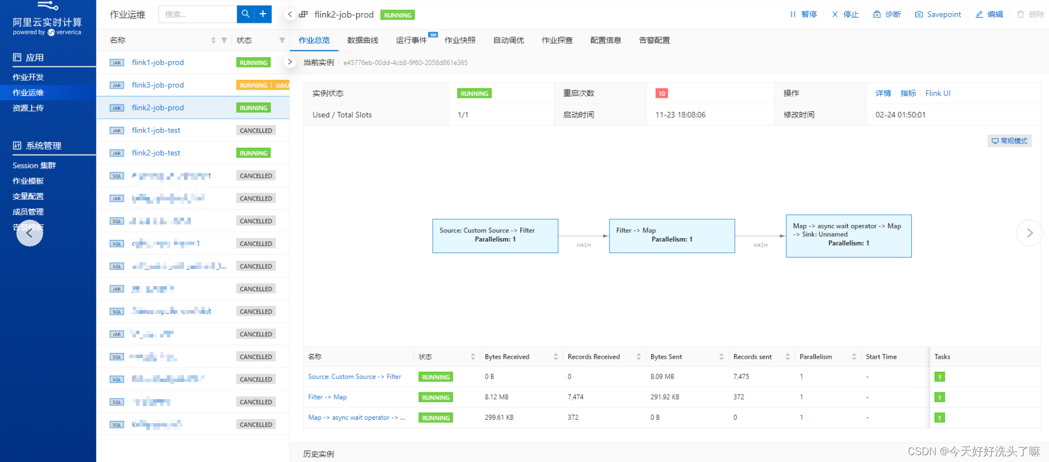
Task: Sort job list by 名称 column
Action: tap(213, 40)
